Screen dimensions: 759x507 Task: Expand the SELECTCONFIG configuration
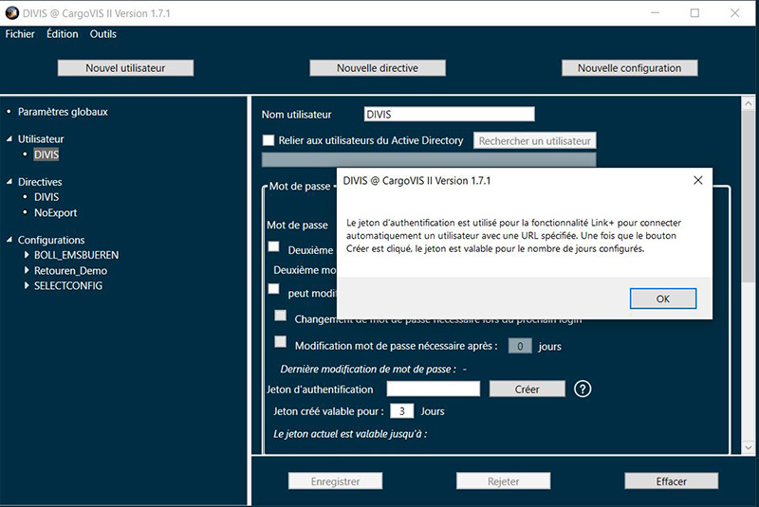(x=27, y=285)
